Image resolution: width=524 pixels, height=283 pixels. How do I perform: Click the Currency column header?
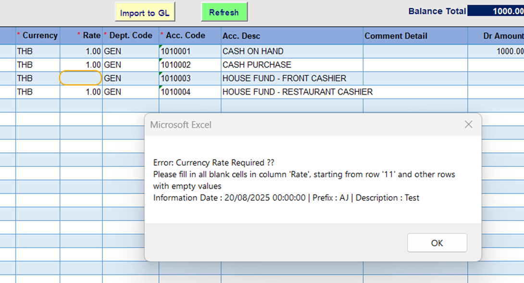37,36
